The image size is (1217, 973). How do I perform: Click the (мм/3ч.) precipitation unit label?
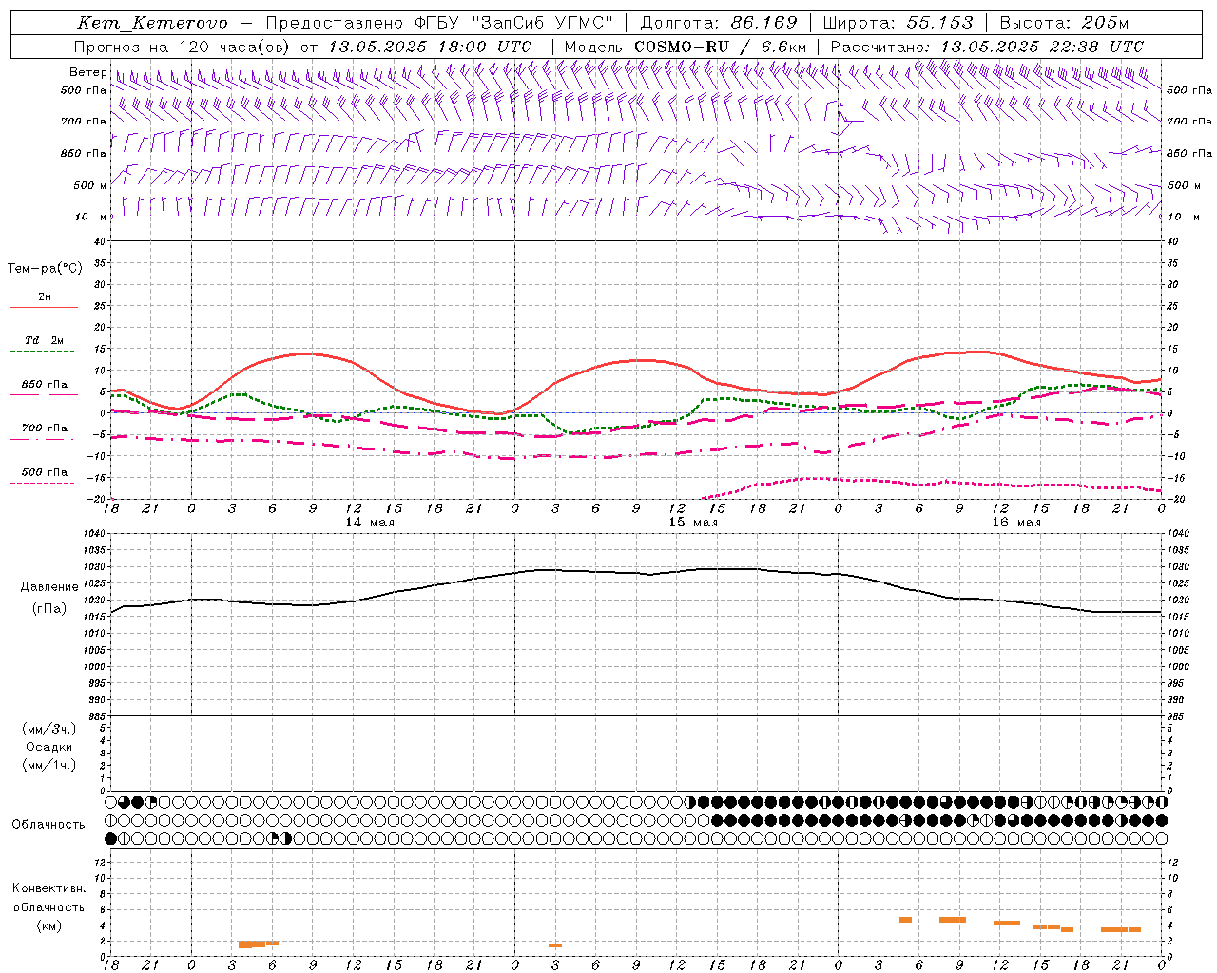[48, 729]
